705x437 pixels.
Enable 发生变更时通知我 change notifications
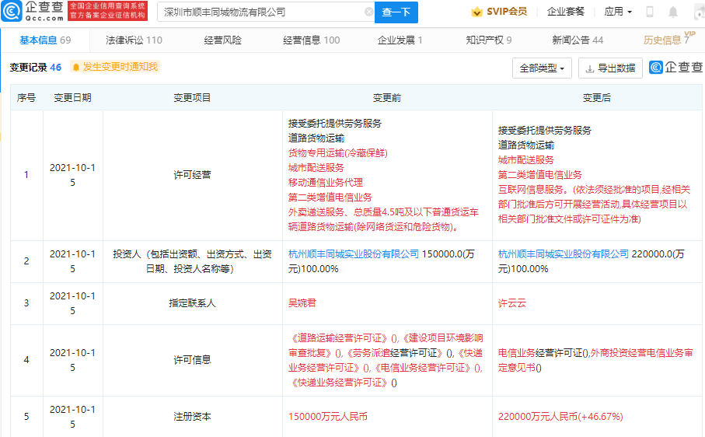[x=115, y=67]
